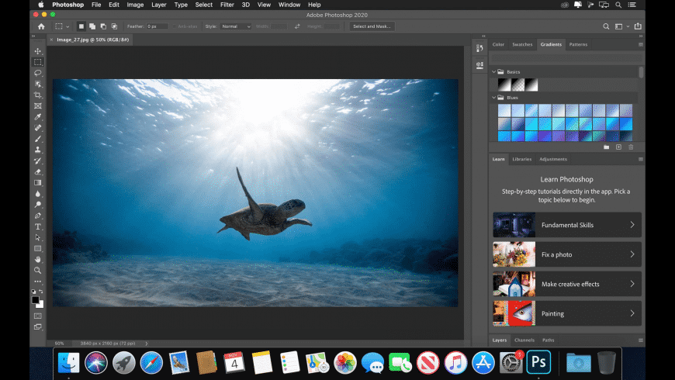Click the Select and Mask button
The height and width of the screenshot is (380, 675).
[x=372, y=26]
